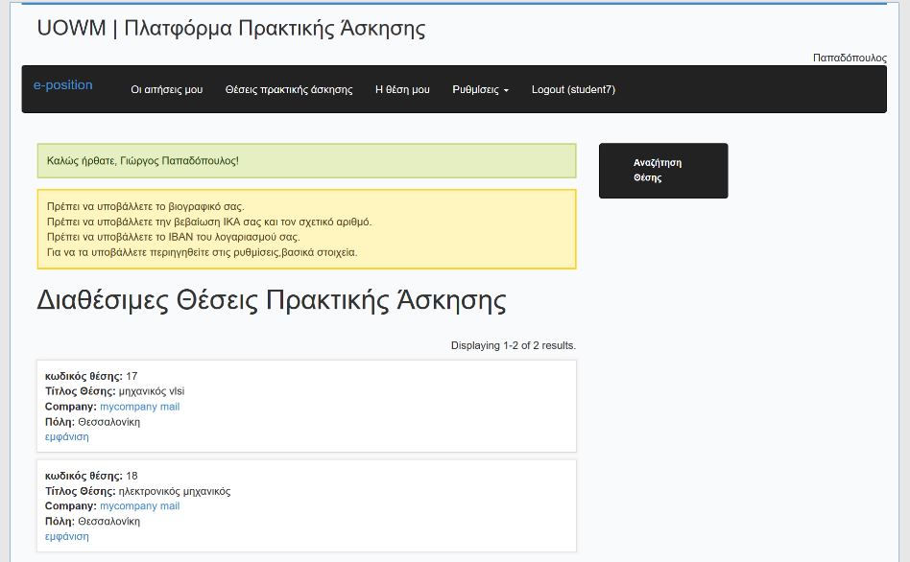Click 'Θεσσαλονίκη' city in position 17 card
The image size is (910, 562).
[109, 422]
